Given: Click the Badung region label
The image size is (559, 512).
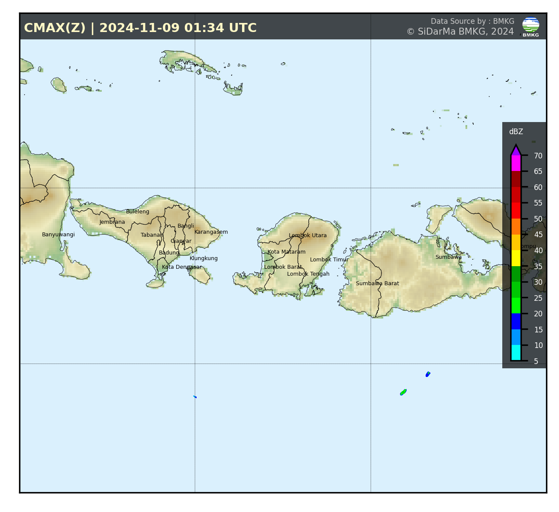Looking at the screenshot, I should click(x=169, y=253).
